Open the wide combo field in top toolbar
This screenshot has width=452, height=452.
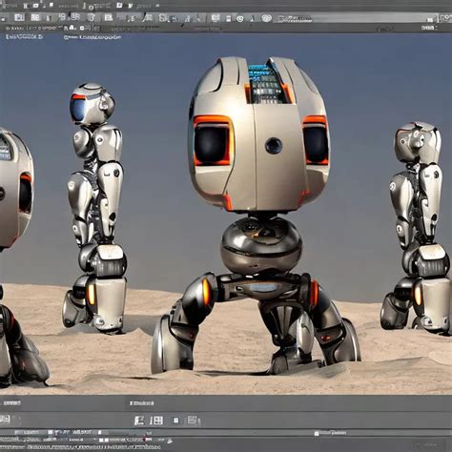pyautogui.click(x=353, y=18)
